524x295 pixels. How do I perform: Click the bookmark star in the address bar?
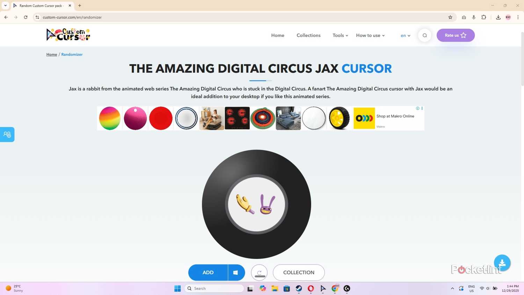[450, 17]
